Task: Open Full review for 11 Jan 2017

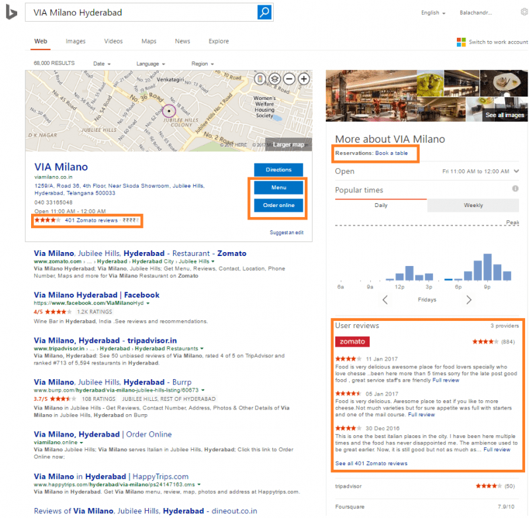Action: 446,380
